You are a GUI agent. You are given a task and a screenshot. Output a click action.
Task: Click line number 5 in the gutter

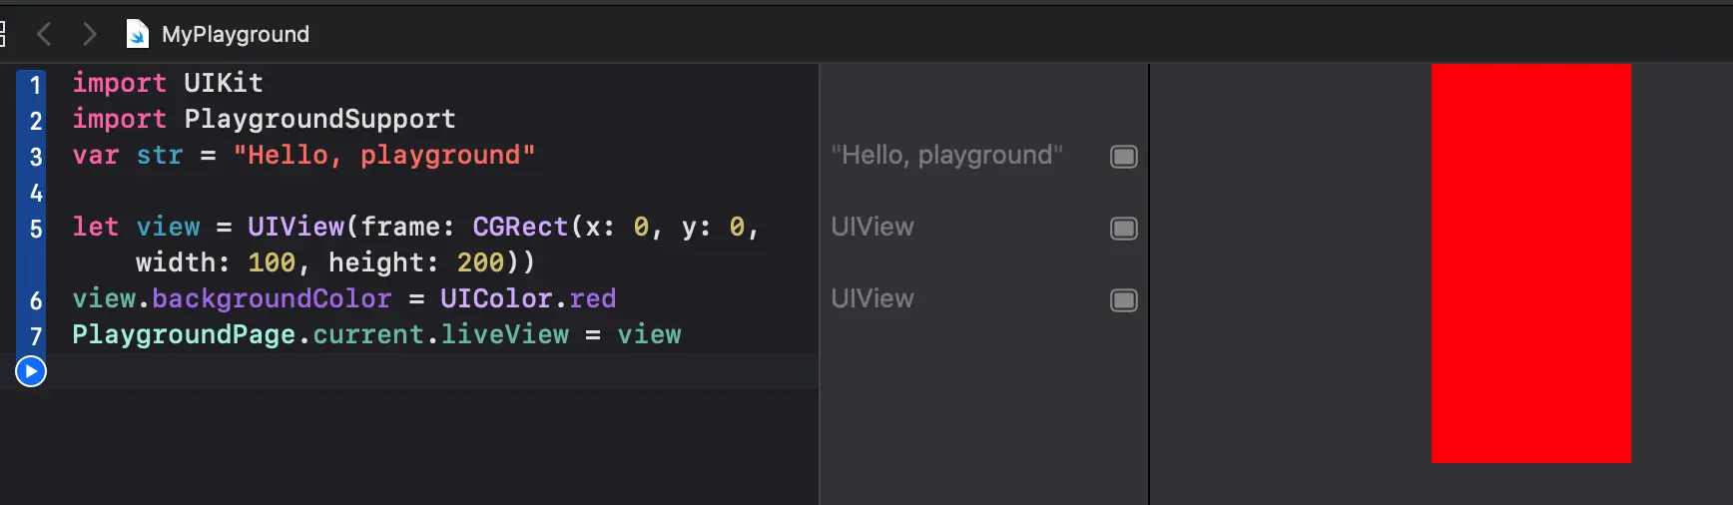tap(35, 229)
